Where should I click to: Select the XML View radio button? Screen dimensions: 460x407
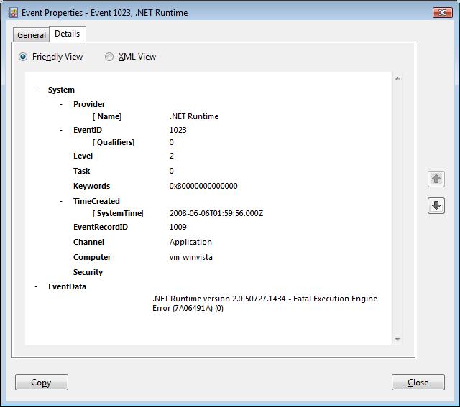pos(109,57)
